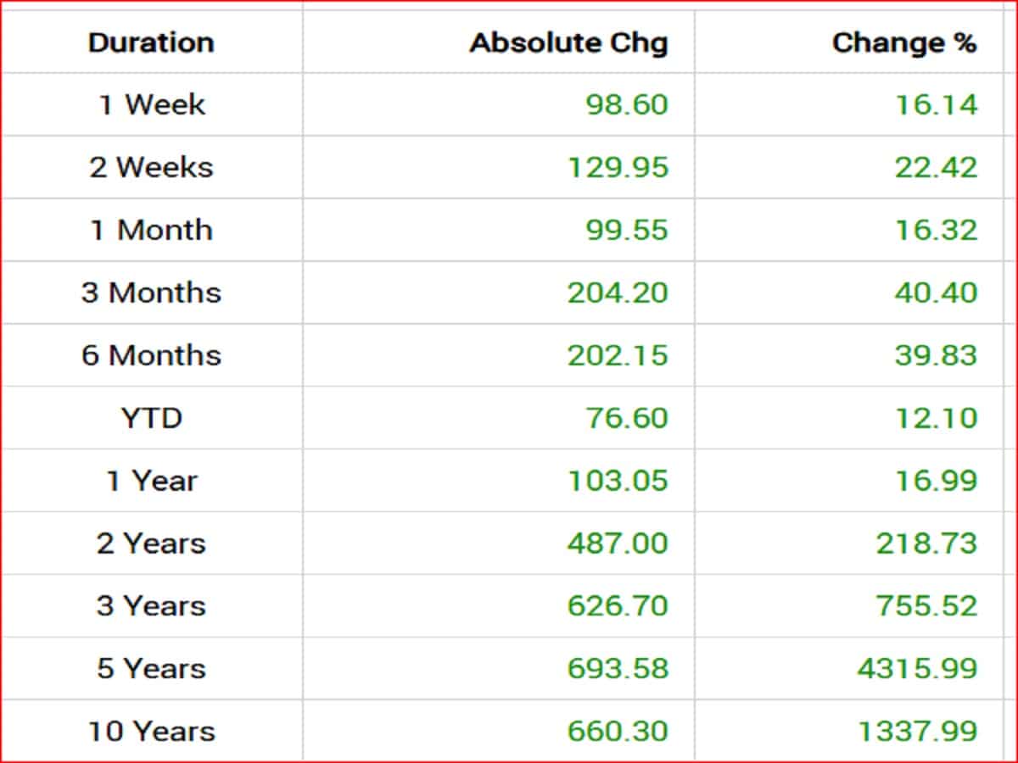Click the 1 Year duration label

[151, 482]
